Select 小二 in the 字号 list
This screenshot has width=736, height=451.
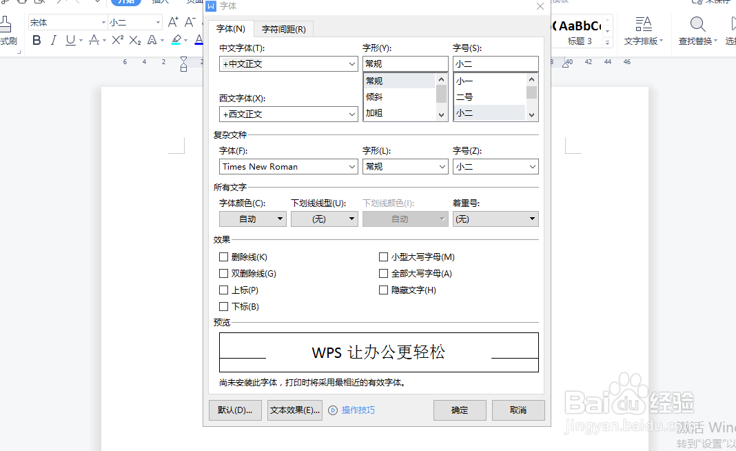coord(489,113)
